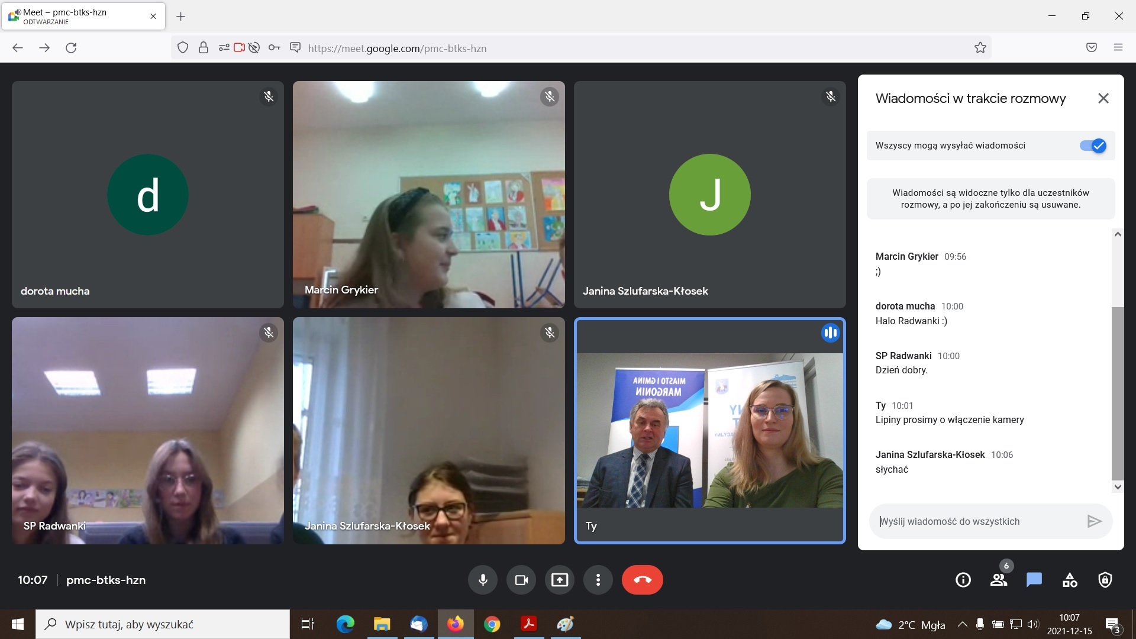Screen dimensions: 1136x639
Task: Hang up with the red leave call button
Action: [642, 580]
